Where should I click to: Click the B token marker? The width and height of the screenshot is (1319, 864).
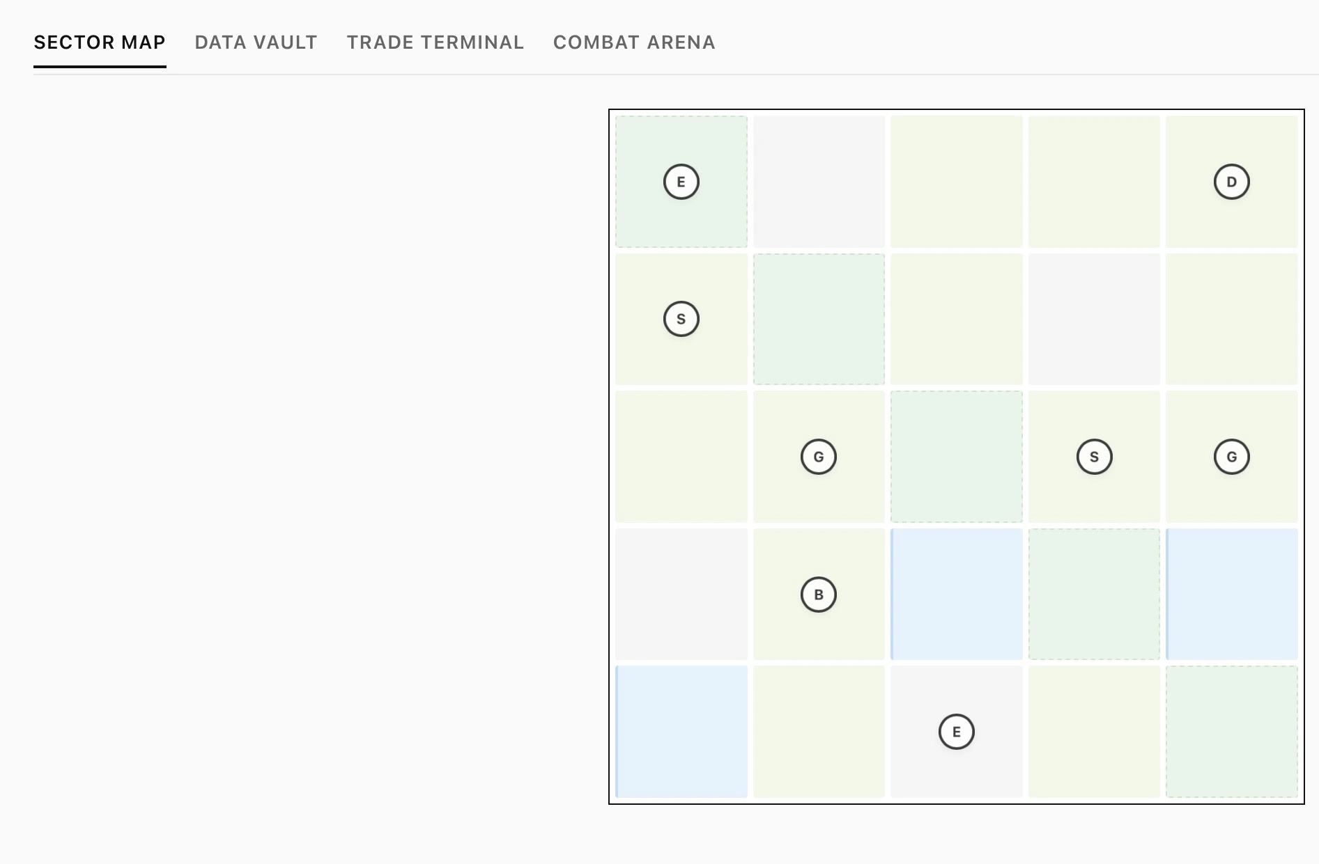(x=818, y=595)
